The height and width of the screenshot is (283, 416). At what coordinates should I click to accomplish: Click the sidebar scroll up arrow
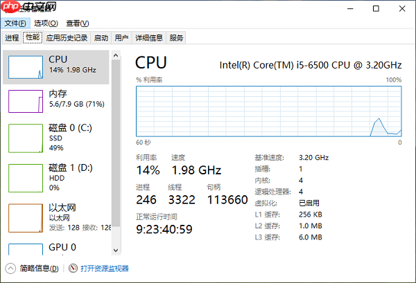[116, 55]
